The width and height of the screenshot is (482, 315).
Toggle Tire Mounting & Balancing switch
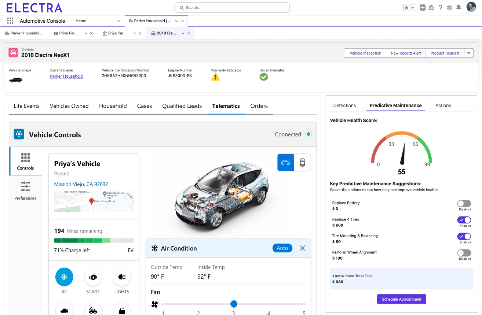pos(464,236)
